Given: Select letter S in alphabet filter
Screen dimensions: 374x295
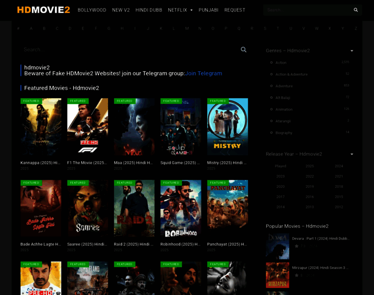Looking at the screenshot, I should coord(265,29).
